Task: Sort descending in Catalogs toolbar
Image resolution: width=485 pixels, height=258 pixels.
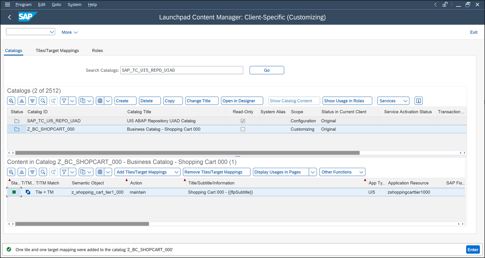Action: point(32,101)
